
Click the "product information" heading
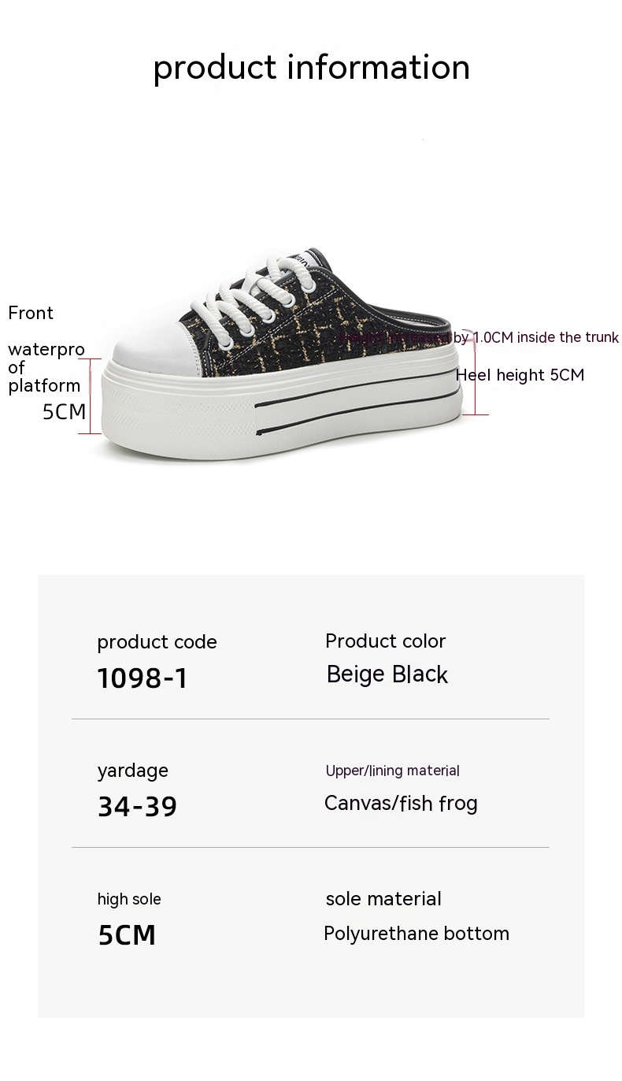(311, 67)
